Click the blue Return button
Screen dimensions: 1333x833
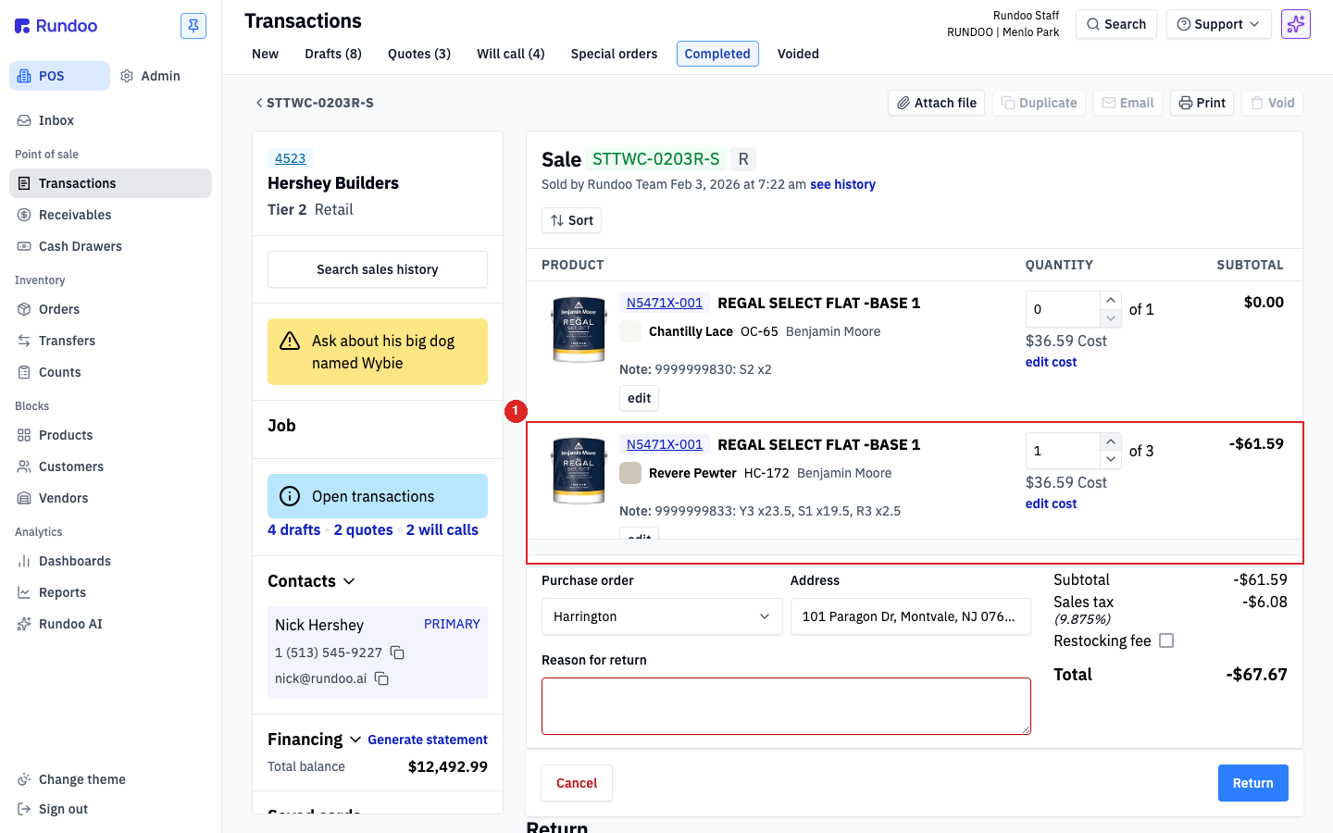1252,783
